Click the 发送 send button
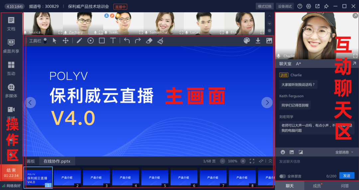This screenshot has height=190, width=359. [346, 176]
